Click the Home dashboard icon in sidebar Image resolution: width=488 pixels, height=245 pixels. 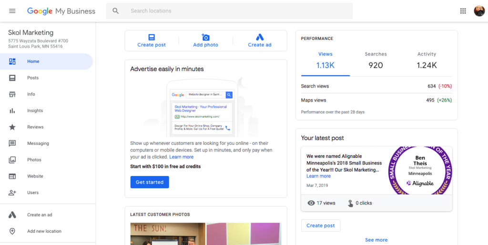pyautogui.click(x=12, y=61)
